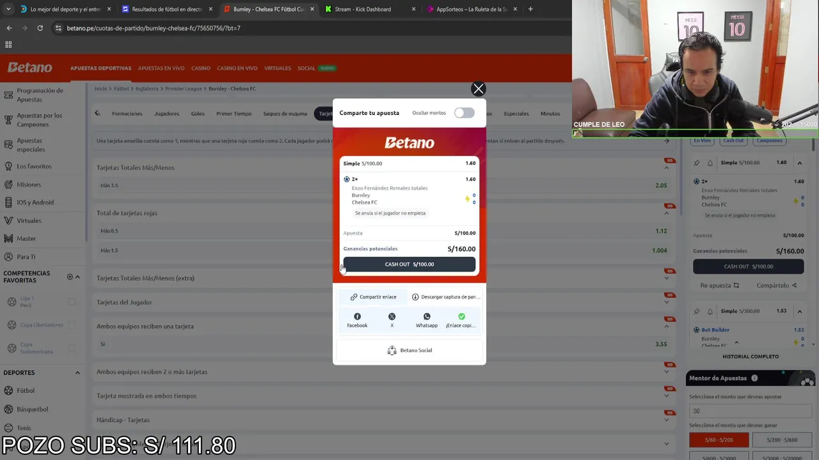The width and height of the screenshot is (819, 460).
Task: Collapse the Simple S/300.00 bet card
Action: tap(799, 311)
